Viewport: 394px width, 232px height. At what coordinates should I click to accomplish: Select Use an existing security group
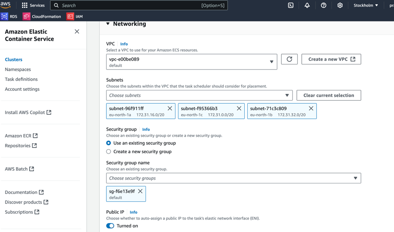click(109, 143)
